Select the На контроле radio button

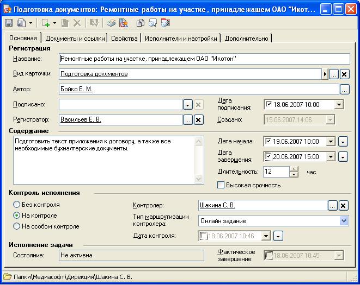[x=16, y=216]
